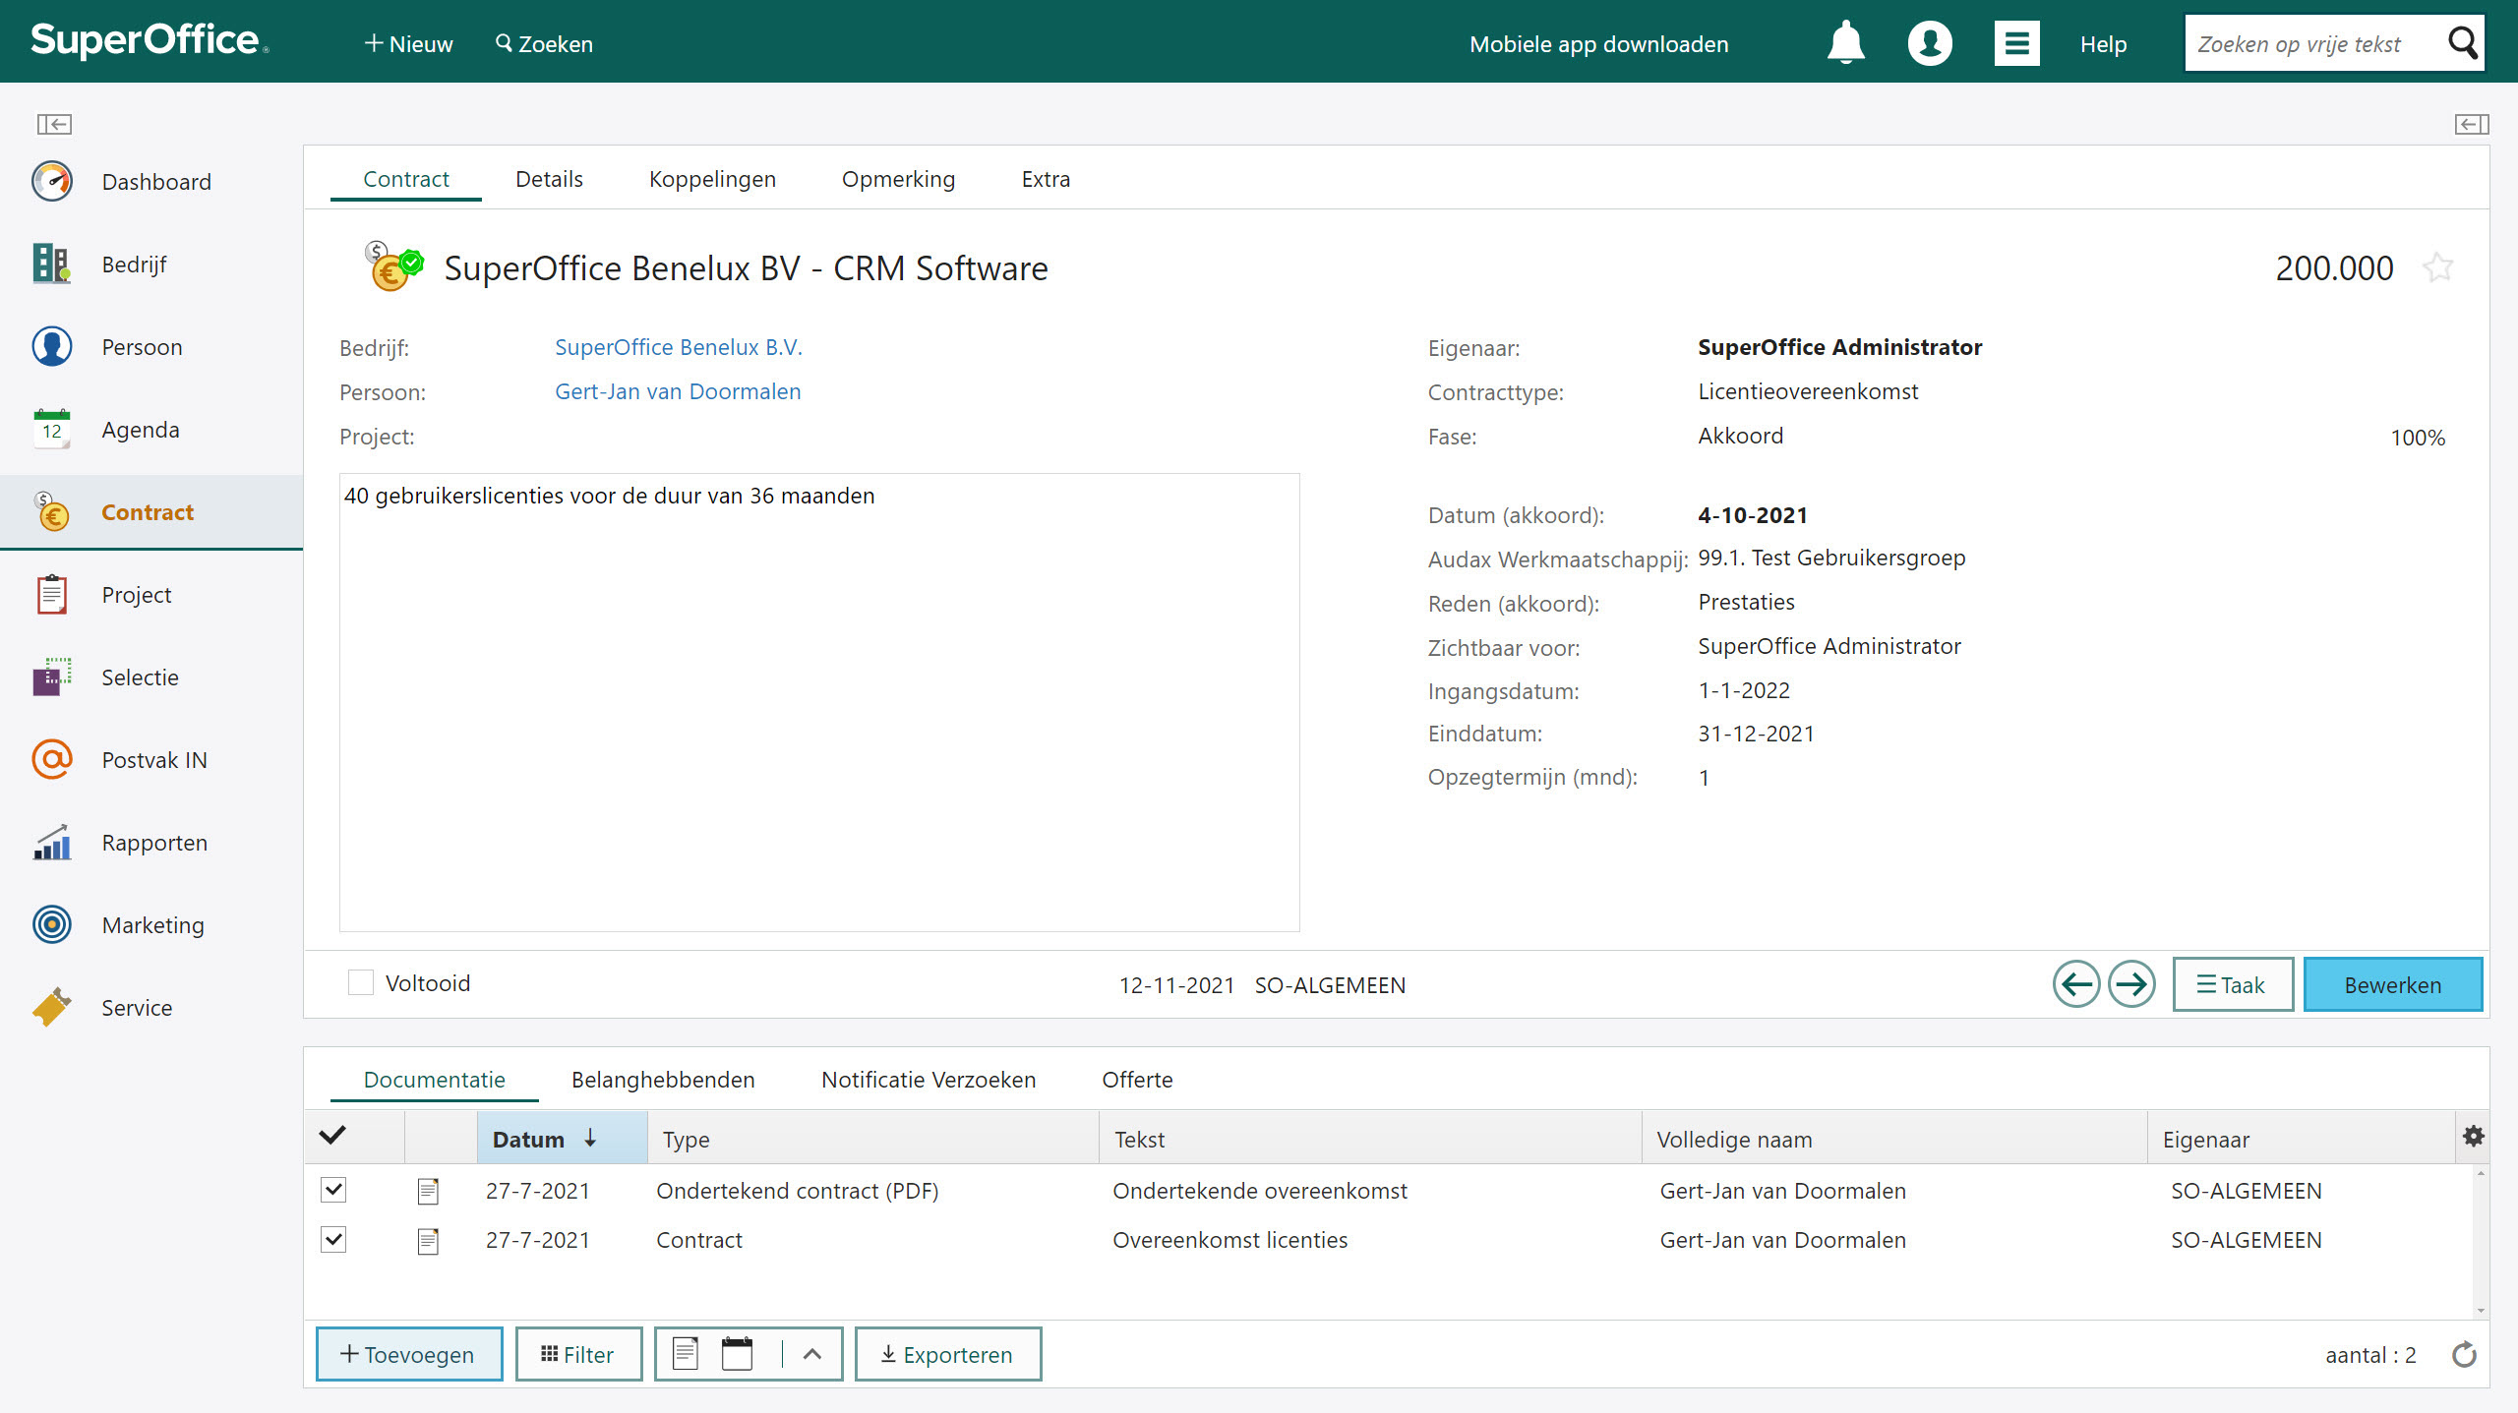Sort by Datum column
The image size is (2518, 1413).
coord(562,1139)
